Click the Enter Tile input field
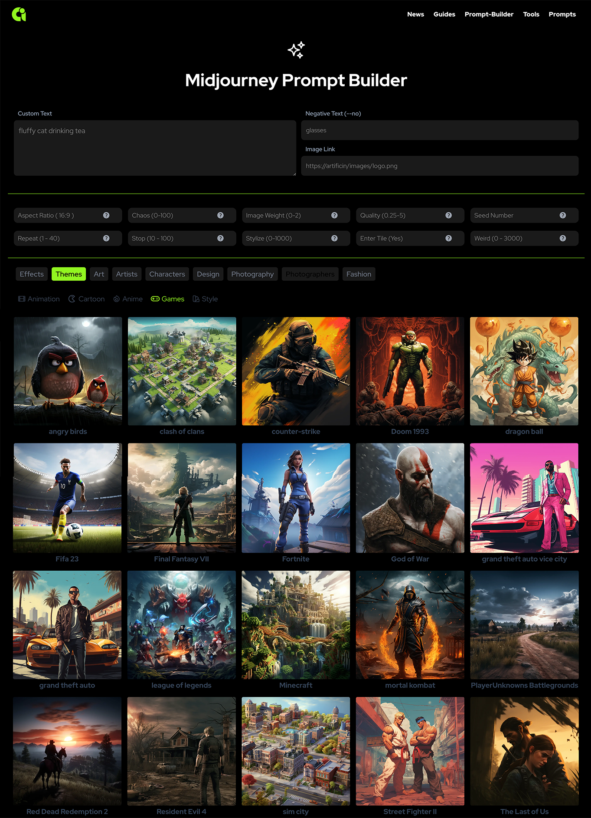 point(410,238)
